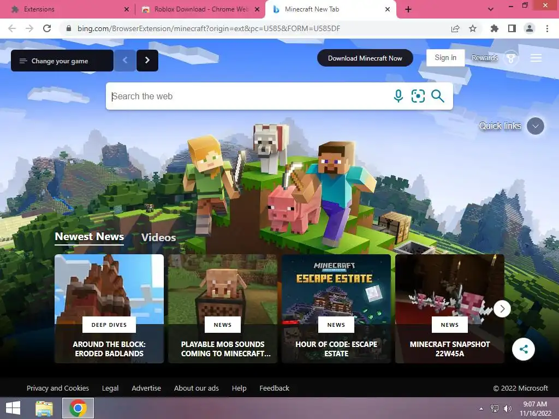This screenshot has width=559, height=419.
Task: Go to next game background arrow
Action: point(147,61)
